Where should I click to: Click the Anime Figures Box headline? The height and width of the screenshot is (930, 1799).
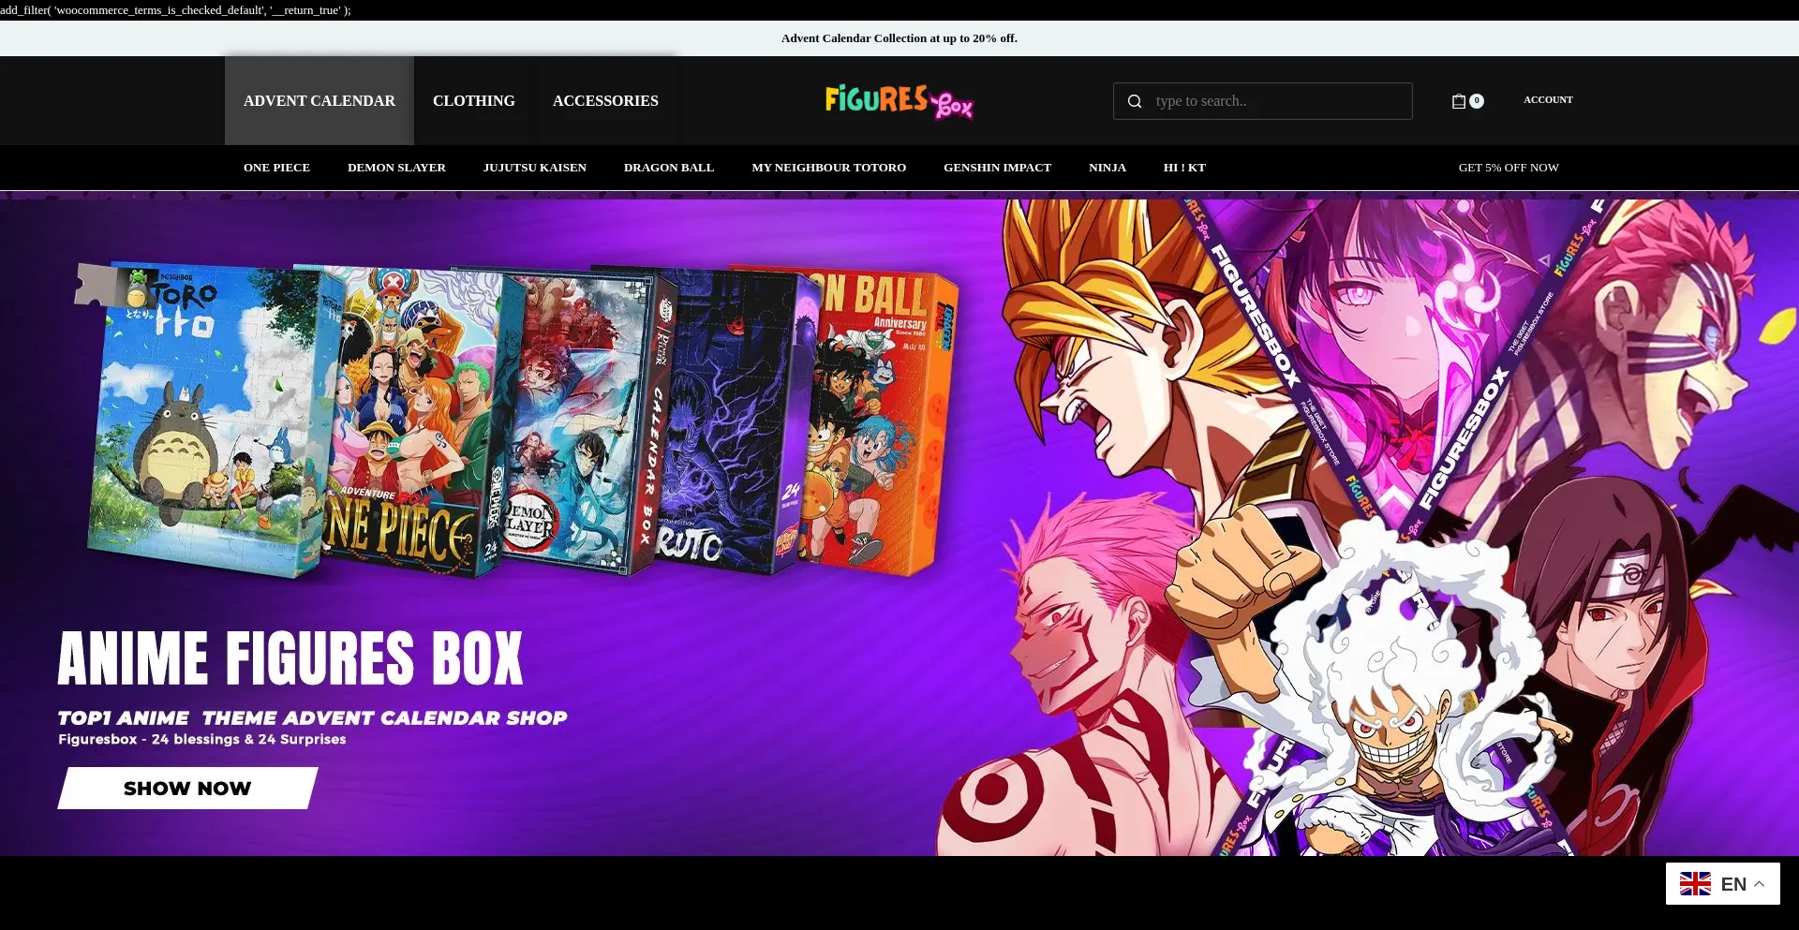click(x=290, y=657)
